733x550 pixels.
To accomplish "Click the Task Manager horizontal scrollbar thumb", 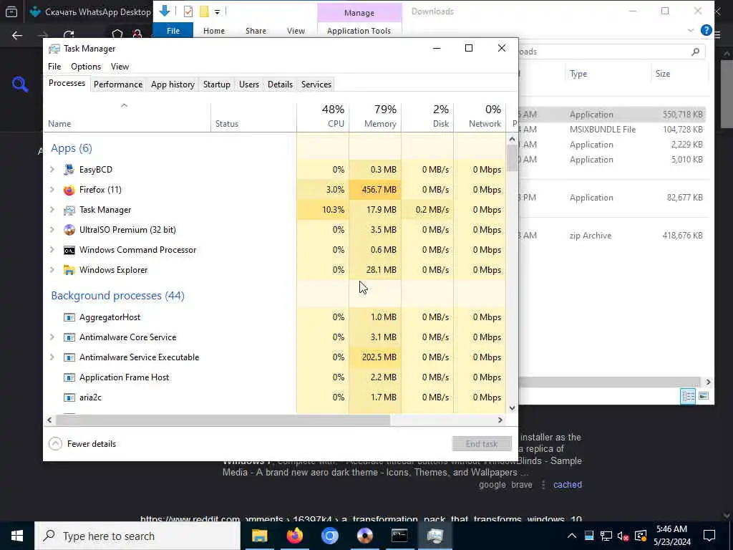I will coord(223,420).
